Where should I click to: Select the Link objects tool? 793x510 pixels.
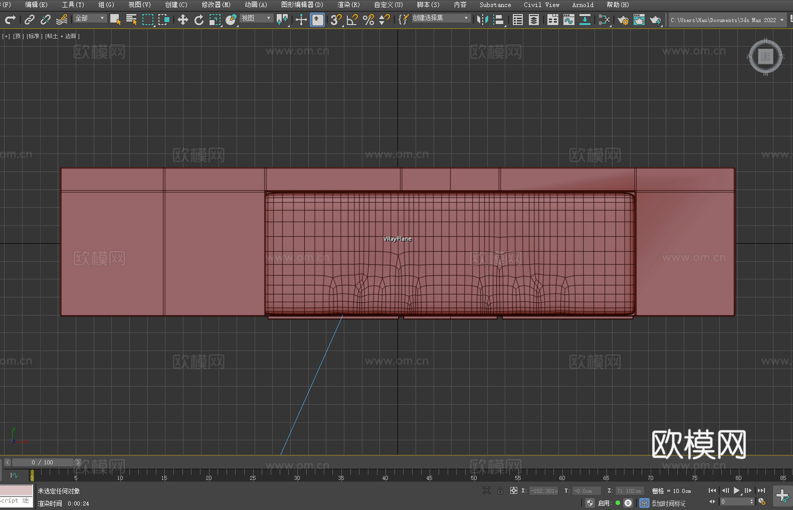30,20
